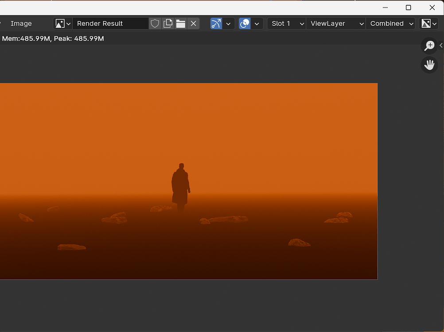Screen dimensions: 444x332
Task: Open the display channels dropdown
Action: click(428, 23)
